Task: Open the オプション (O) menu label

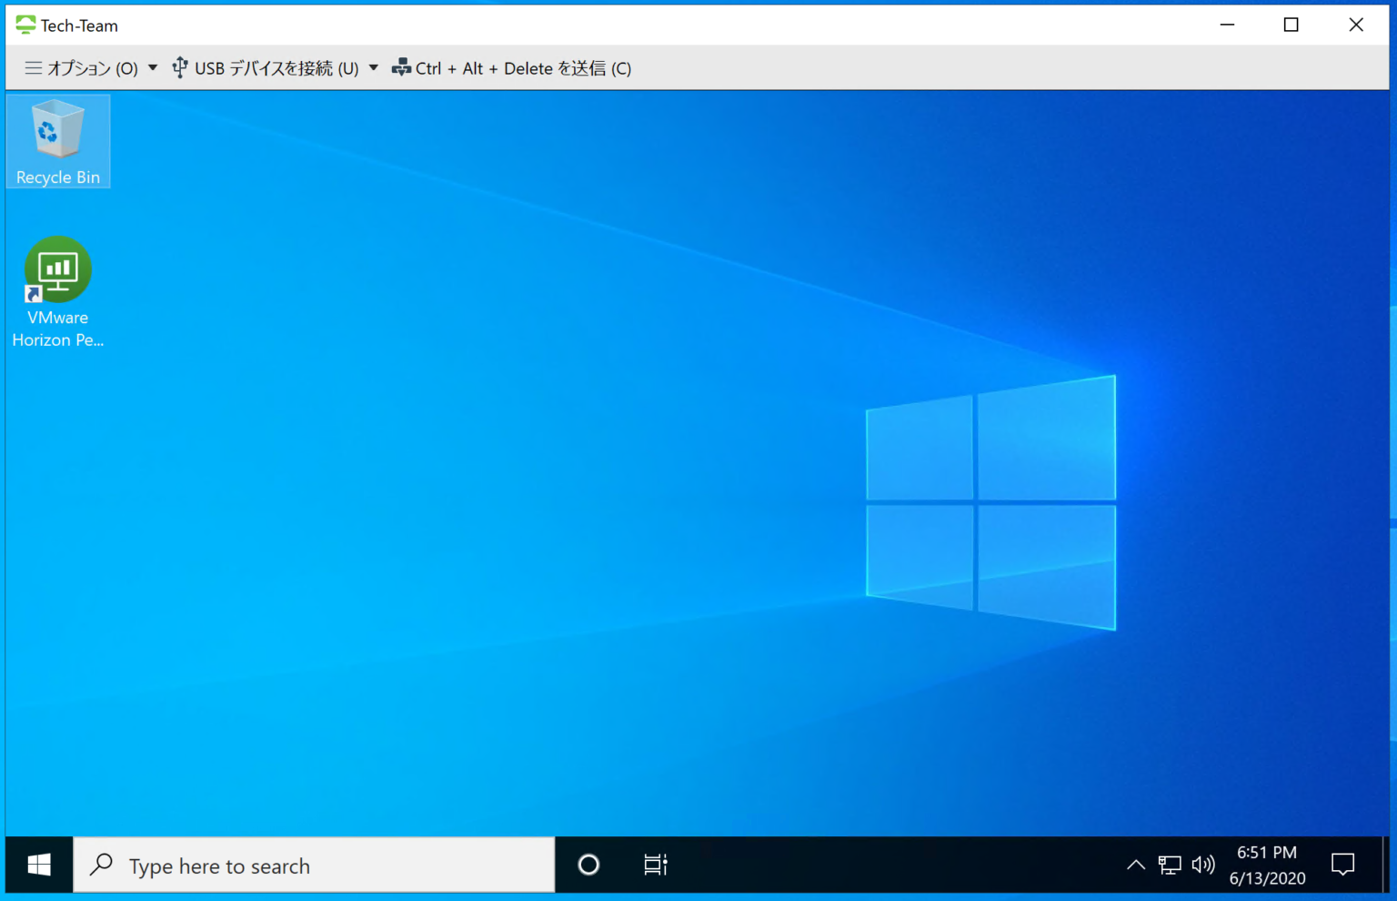Action: (91, 68)
